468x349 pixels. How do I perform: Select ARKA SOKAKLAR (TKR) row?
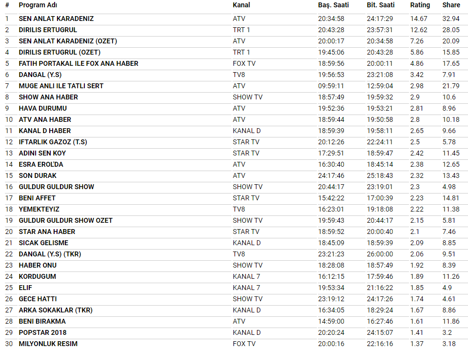point(56,310)
